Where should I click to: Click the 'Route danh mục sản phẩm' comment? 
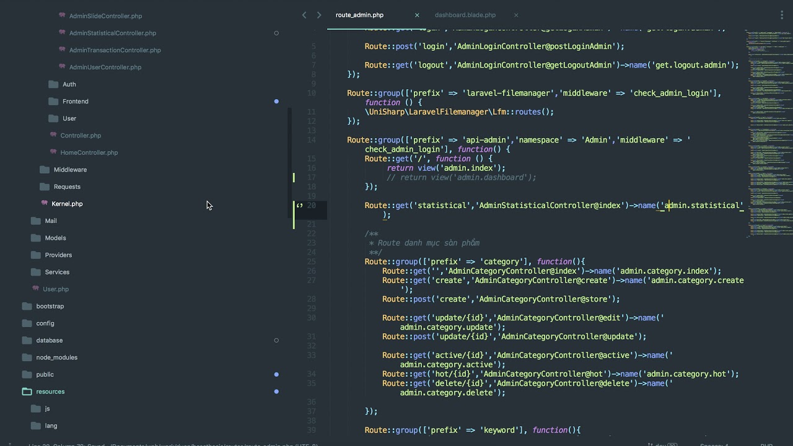tap(429, 243)
